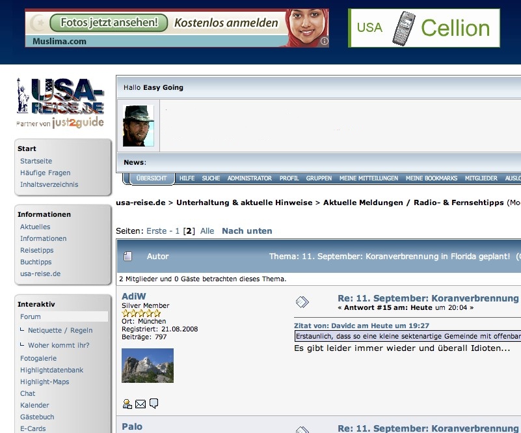The image size is (521, 433).
Task: Go to page 1 of the thread
Action: click(177, 231)
